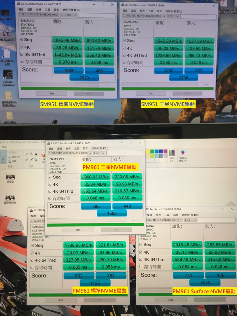The height and width of the screenshot is (316, 237).
Task: Open 語言 menu in window scoring 1515
Action: tap(176, 215)
